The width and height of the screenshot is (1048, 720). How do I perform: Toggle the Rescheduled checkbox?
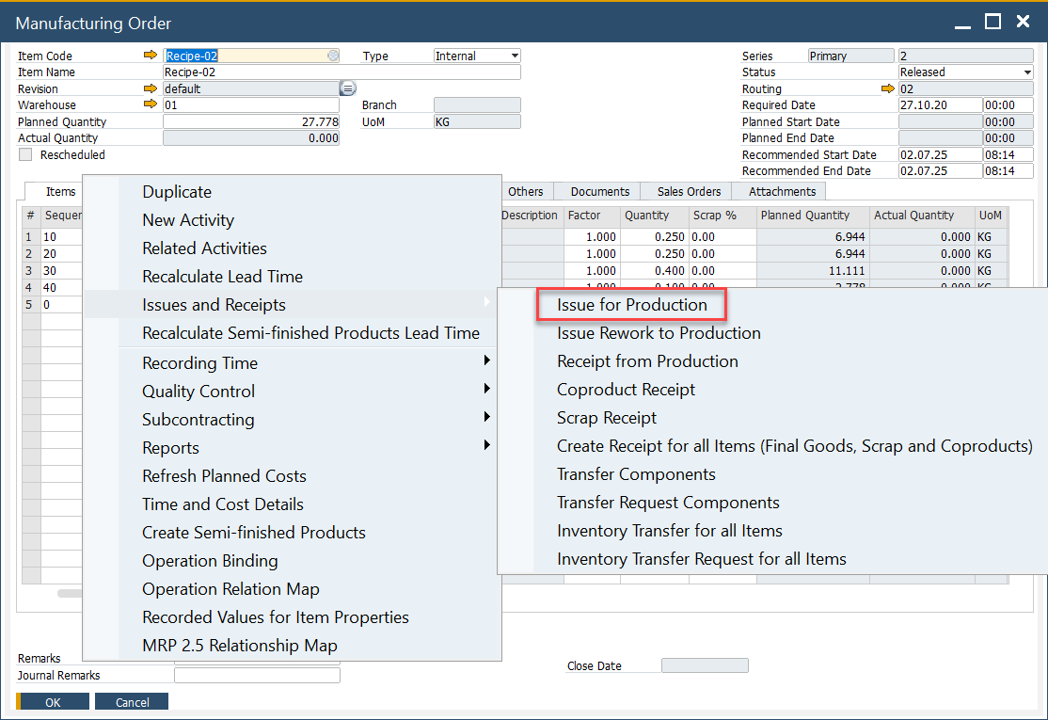tap(25, 154)
